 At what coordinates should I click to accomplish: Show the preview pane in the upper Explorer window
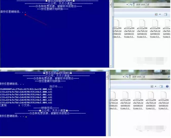tap(166, 14)
